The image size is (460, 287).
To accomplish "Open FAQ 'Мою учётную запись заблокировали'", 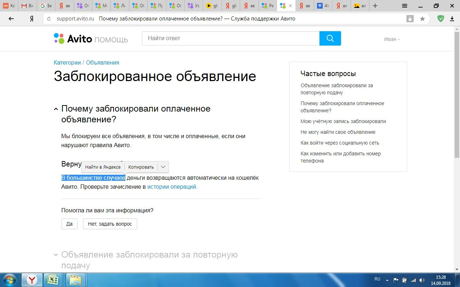I will (343, 121).
